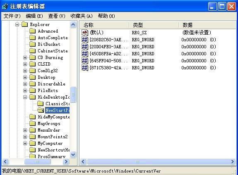Expand the ComDlg32 key
Image resolution: width=238 pixels, height=175 pixels.
(x=25, y=71)
